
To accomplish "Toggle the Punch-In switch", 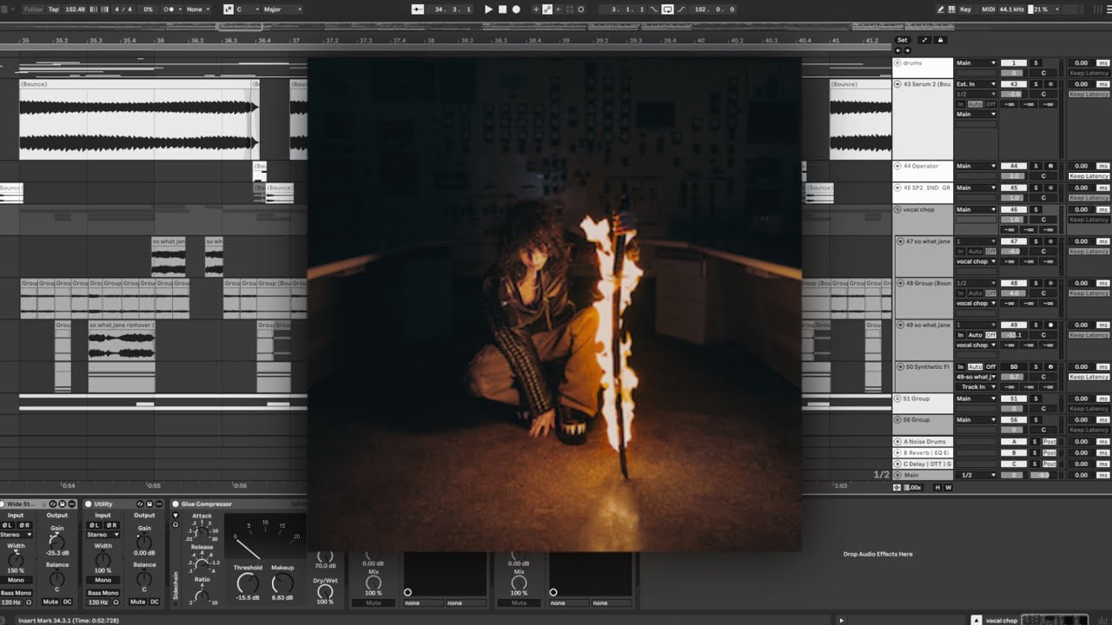I will (655, 10).
